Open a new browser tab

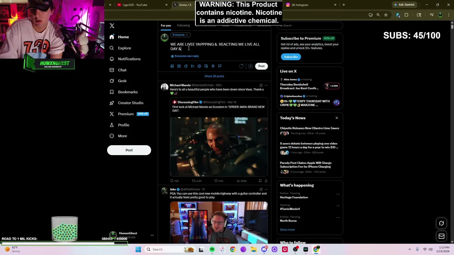pos(344,5)
